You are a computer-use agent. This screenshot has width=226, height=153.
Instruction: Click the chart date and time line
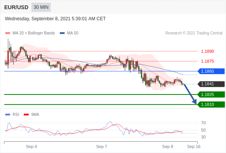(x=55, y=19)
